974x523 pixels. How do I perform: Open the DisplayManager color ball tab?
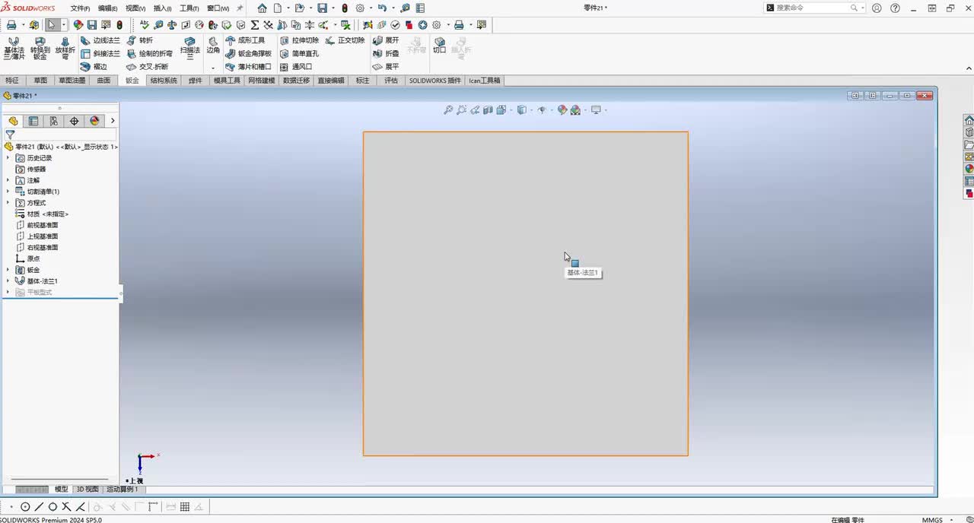[x=94, y=121]
